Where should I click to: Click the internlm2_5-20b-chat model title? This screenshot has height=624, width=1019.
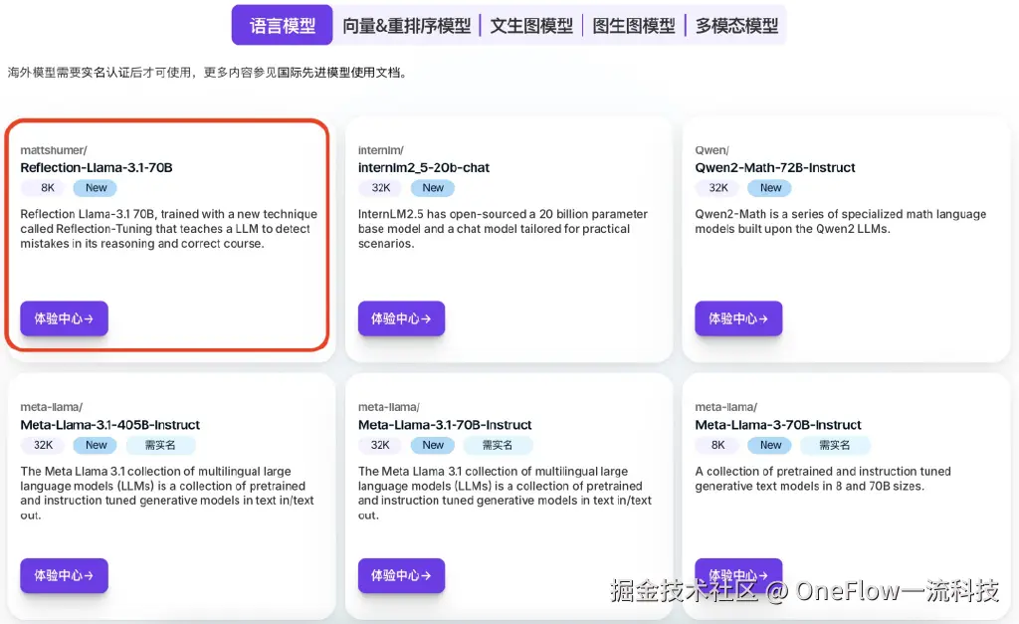pyautogui.click(x=424, y=168)
